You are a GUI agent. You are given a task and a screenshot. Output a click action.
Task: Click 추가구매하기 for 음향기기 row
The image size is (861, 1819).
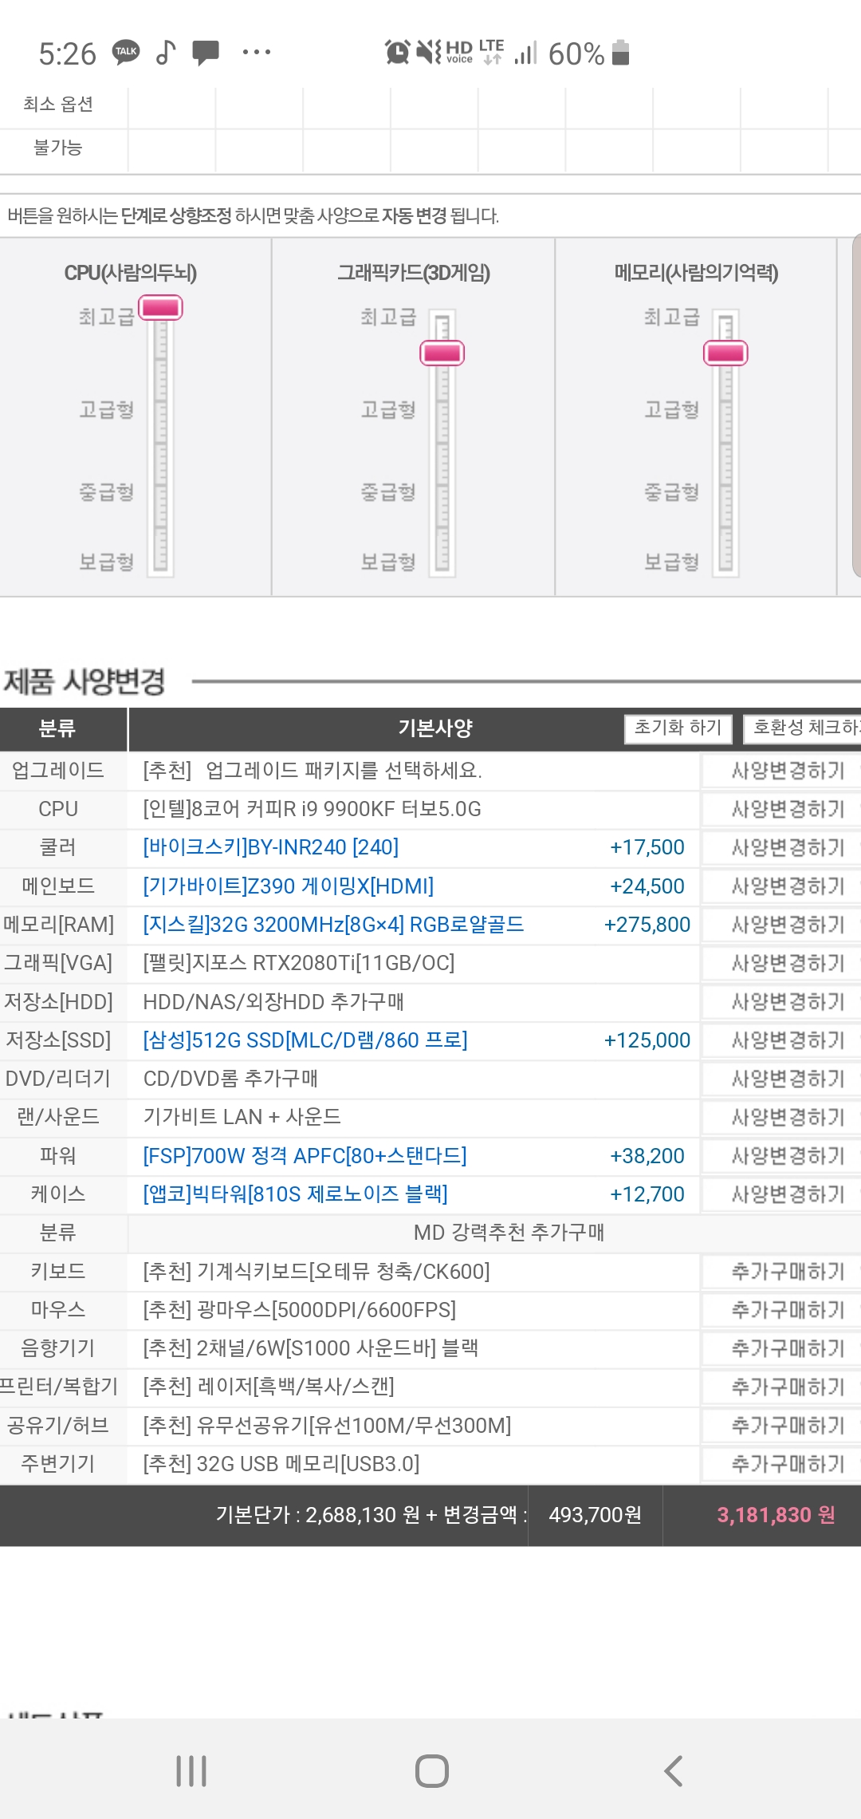pyautogui.click(x=781, y=1348)
